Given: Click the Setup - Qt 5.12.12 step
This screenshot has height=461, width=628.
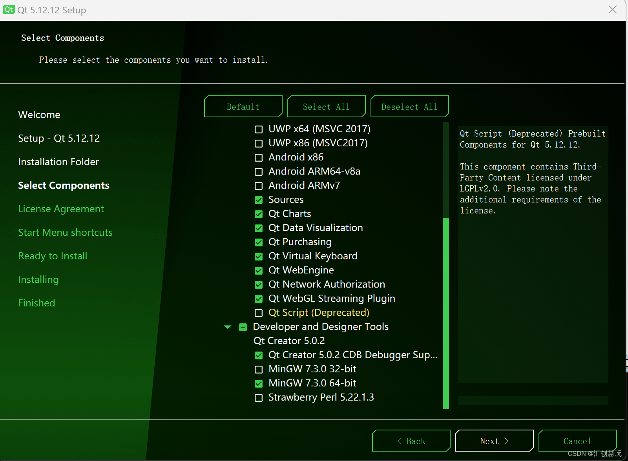Looking at the screenshot, I should [x=59, y=138].
